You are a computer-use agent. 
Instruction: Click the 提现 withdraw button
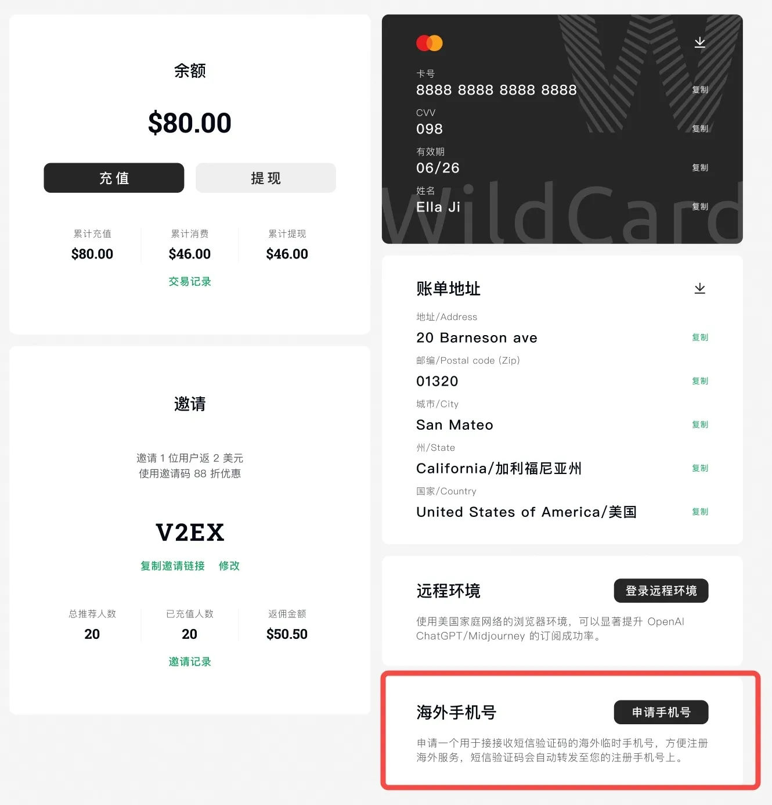tap(266, 178)
